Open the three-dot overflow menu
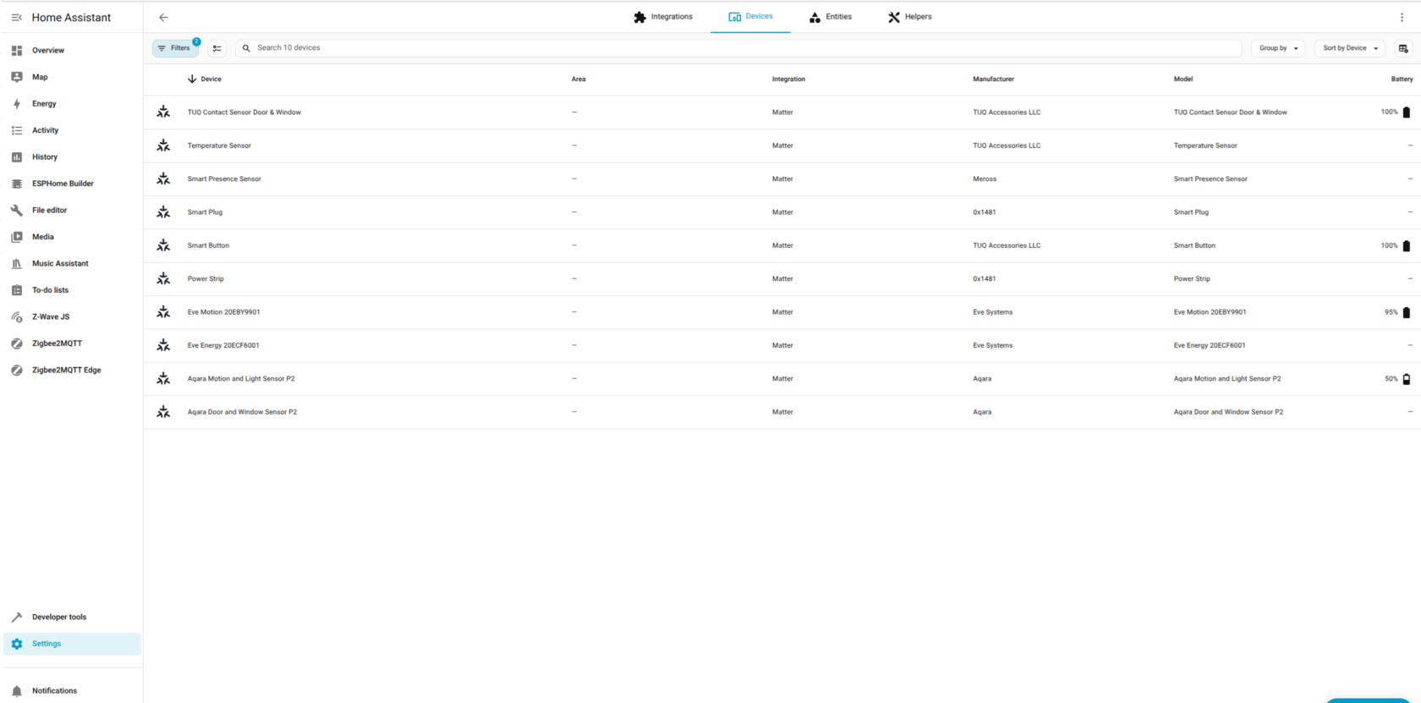 click(1402, 17)
